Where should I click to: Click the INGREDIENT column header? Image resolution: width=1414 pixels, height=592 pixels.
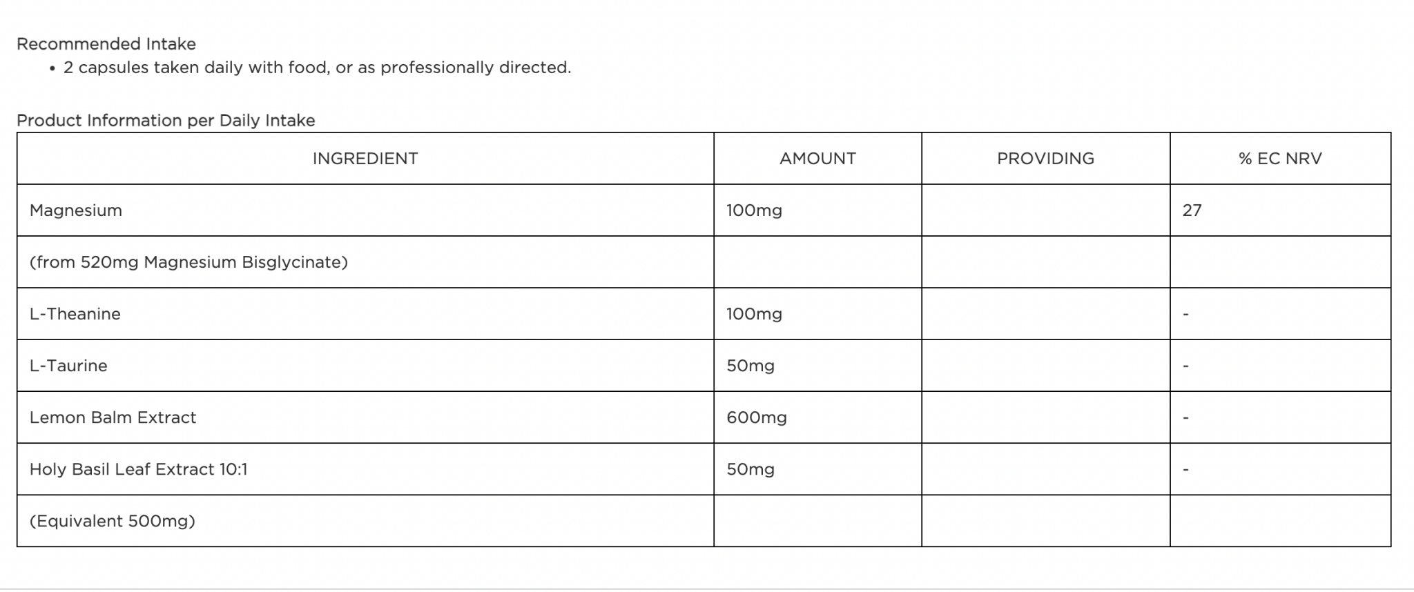(365, 159)
